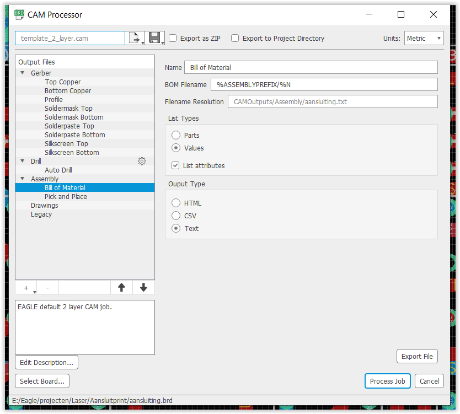The height and width of the screenshot is (414, 460).
Task: Click the save job floppy disk icon
Action: coord(155,38)
